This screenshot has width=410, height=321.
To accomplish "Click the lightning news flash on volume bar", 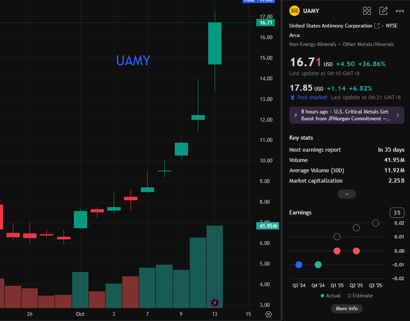I will (215, 303).
